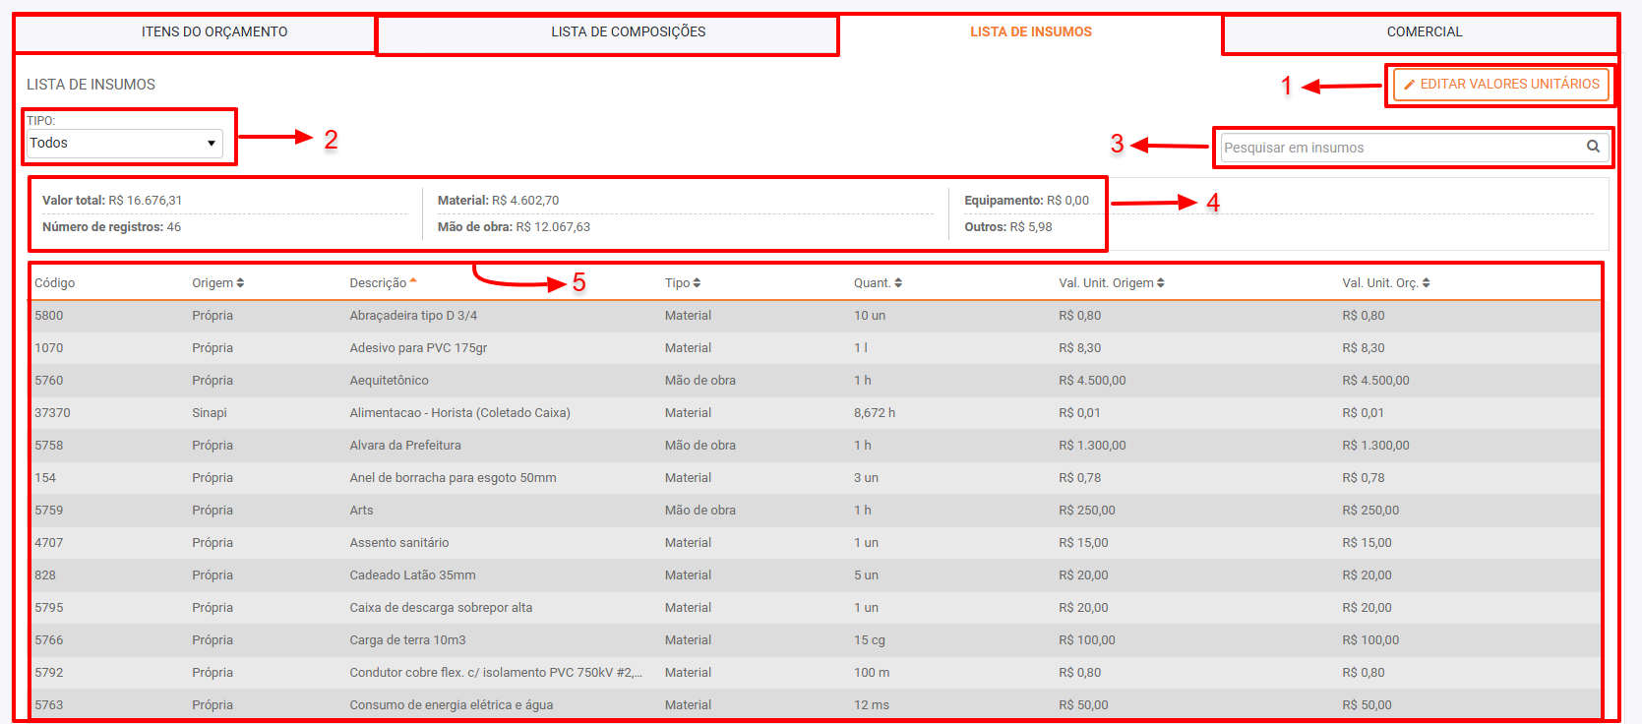
Task: Click the Origem column sort arrows
Action: coord(240,283)
